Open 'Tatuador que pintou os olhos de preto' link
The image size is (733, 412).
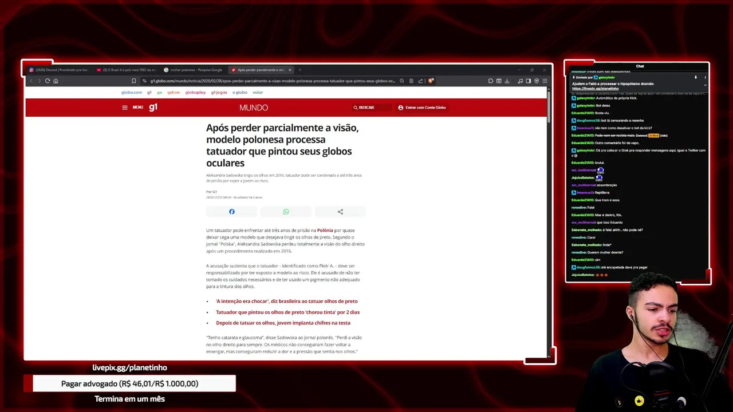pos(287,312)
